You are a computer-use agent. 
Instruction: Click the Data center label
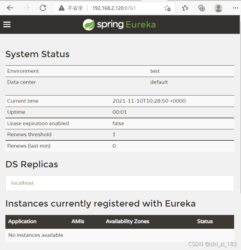click(x=21, y=82)
